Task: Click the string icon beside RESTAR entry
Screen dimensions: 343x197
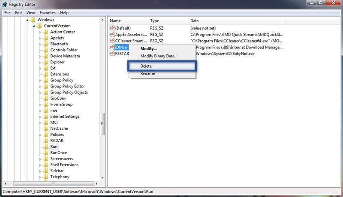Action: coord(112,53)
